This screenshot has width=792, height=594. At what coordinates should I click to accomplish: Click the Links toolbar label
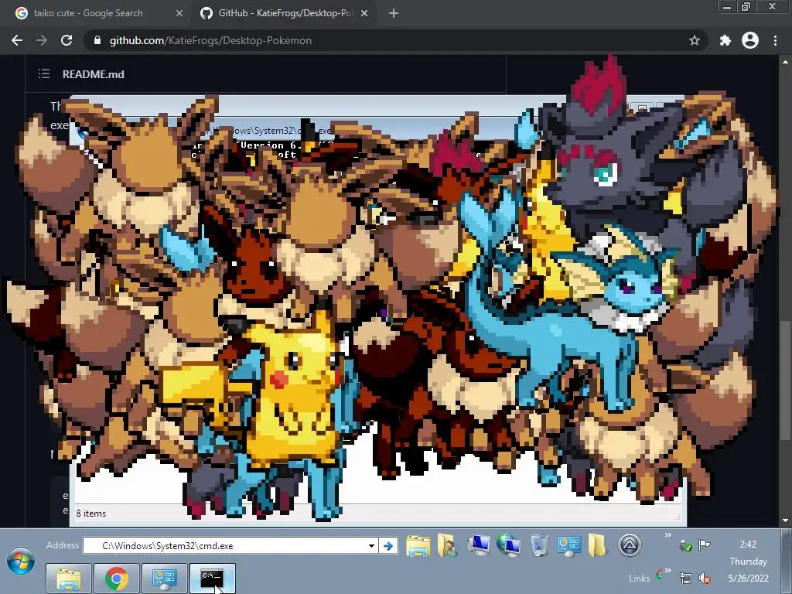coord(639,579)
